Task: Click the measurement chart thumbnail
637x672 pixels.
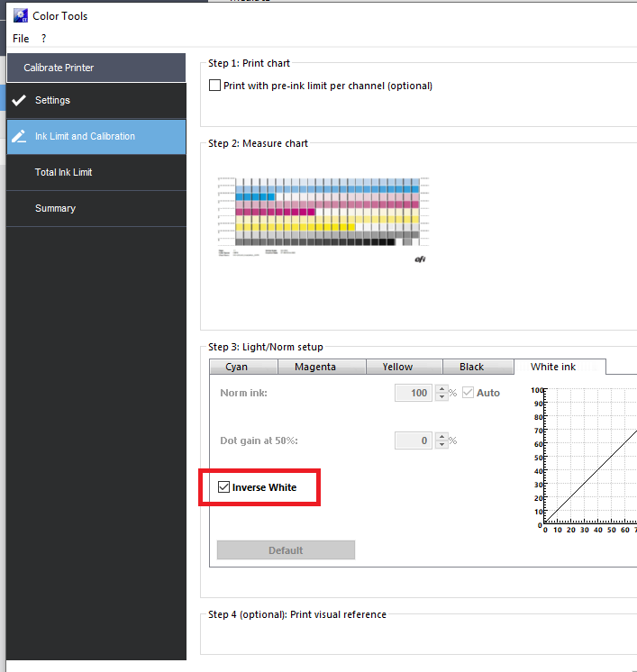Action: point(323,219)
